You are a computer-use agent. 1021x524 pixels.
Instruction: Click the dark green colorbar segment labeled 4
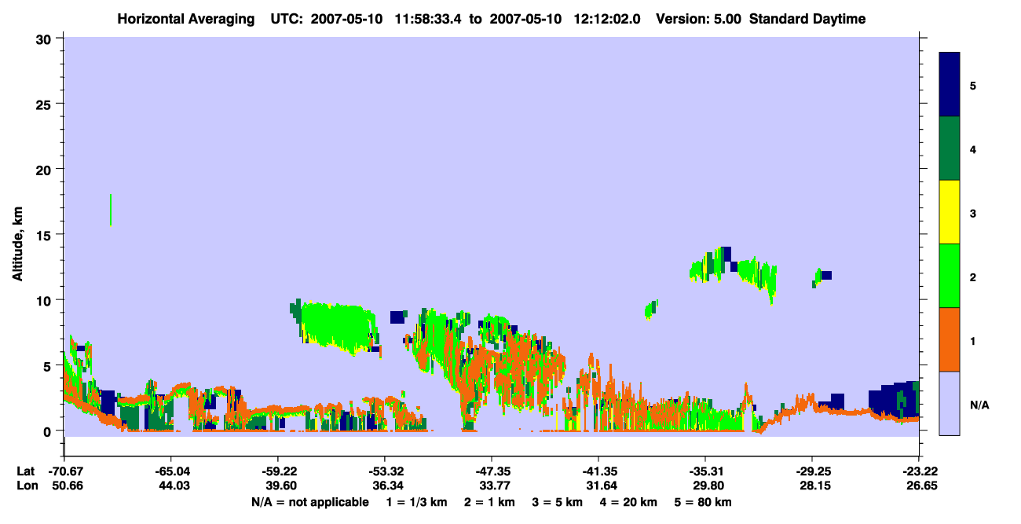coord(950,148)
